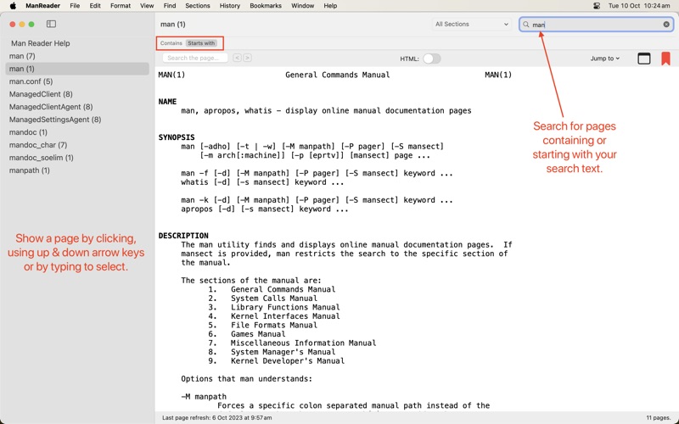
Task: Toggle the HTML switch
Action: (431, 59)
